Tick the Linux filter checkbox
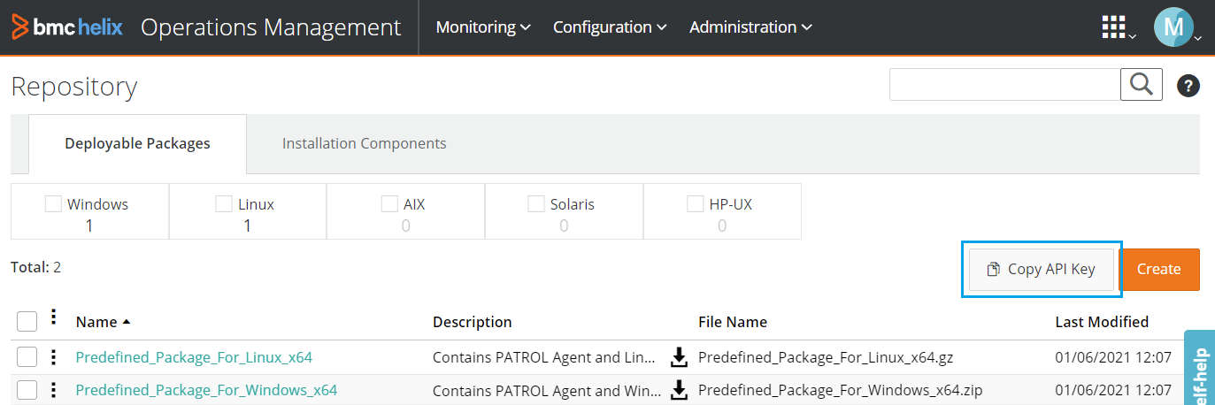Viewport: 1215px width, 405px height. [224, 204]
